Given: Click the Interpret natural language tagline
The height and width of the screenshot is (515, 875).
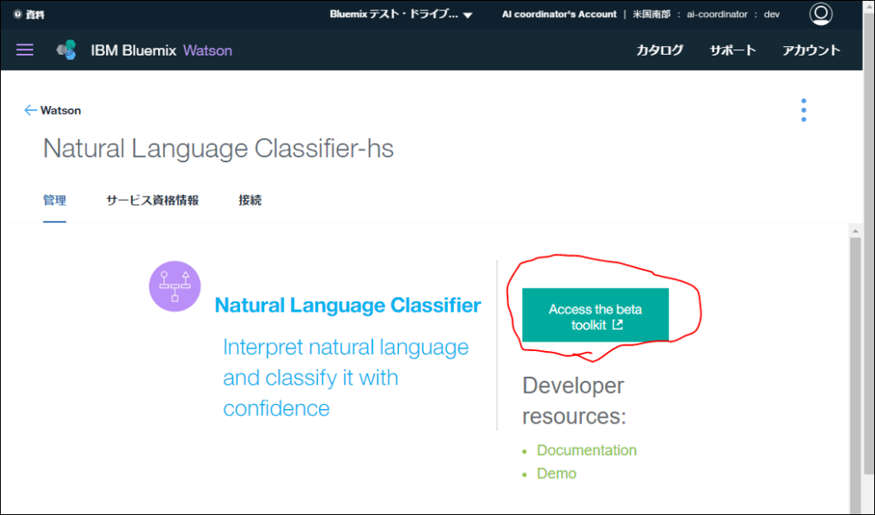Looking at the screenshot, I should click(345, 377).
